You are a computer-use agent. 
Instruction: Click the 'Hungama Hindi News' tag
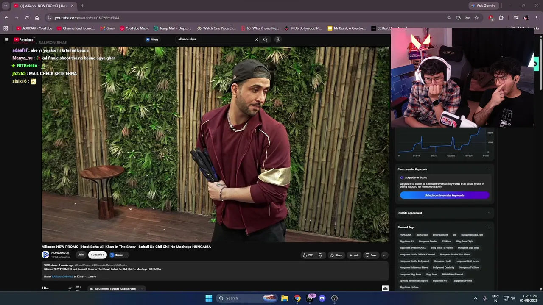click(x=467, y=261)
